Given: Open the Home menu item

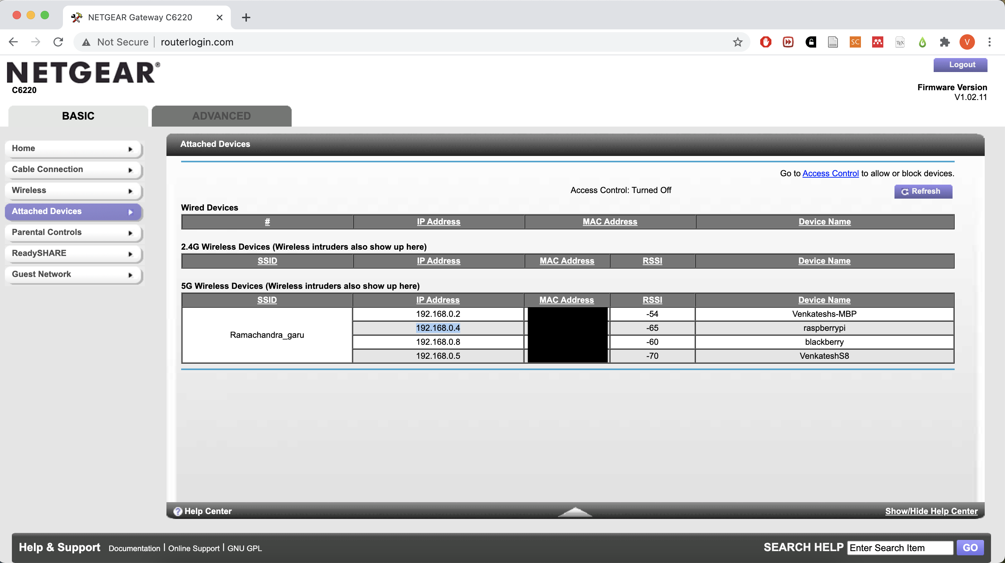Looking at the screenshot, I should (x=73, y=149).
